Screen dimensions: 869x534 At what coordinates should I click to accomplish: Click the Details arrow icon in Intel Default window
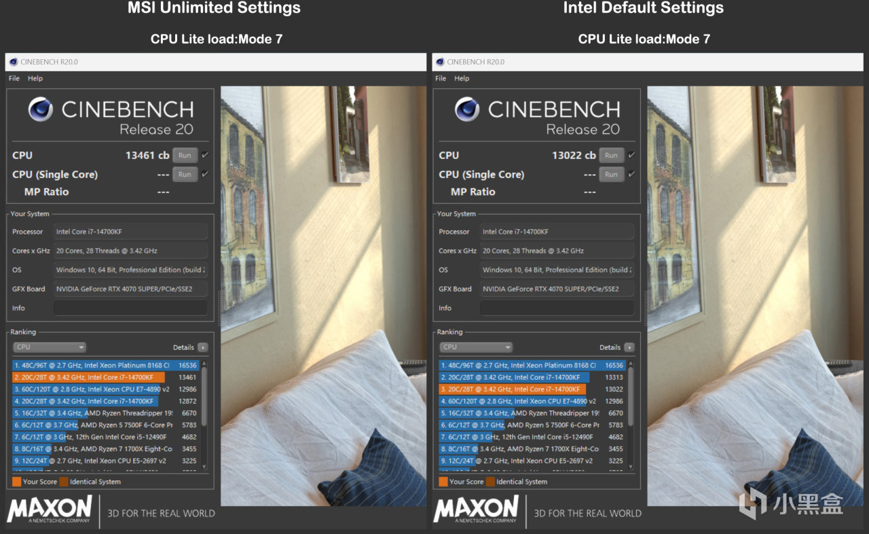[x=629, y=347]
